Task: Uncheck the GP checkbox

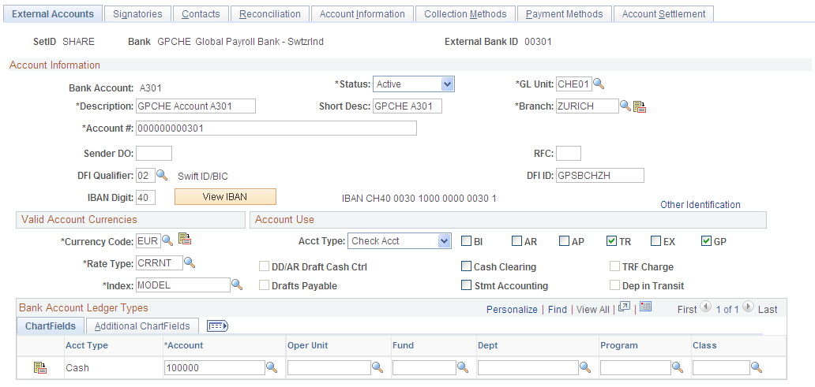Action: coord(706,240)
